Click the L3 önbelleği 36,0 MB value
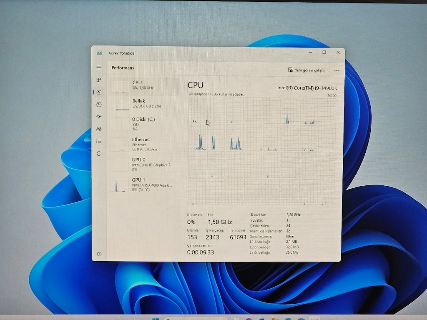The image size is (427, 320). (x=292, y=252)
